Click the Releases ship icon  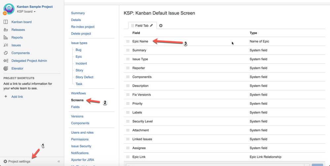[x=6, y=30]
